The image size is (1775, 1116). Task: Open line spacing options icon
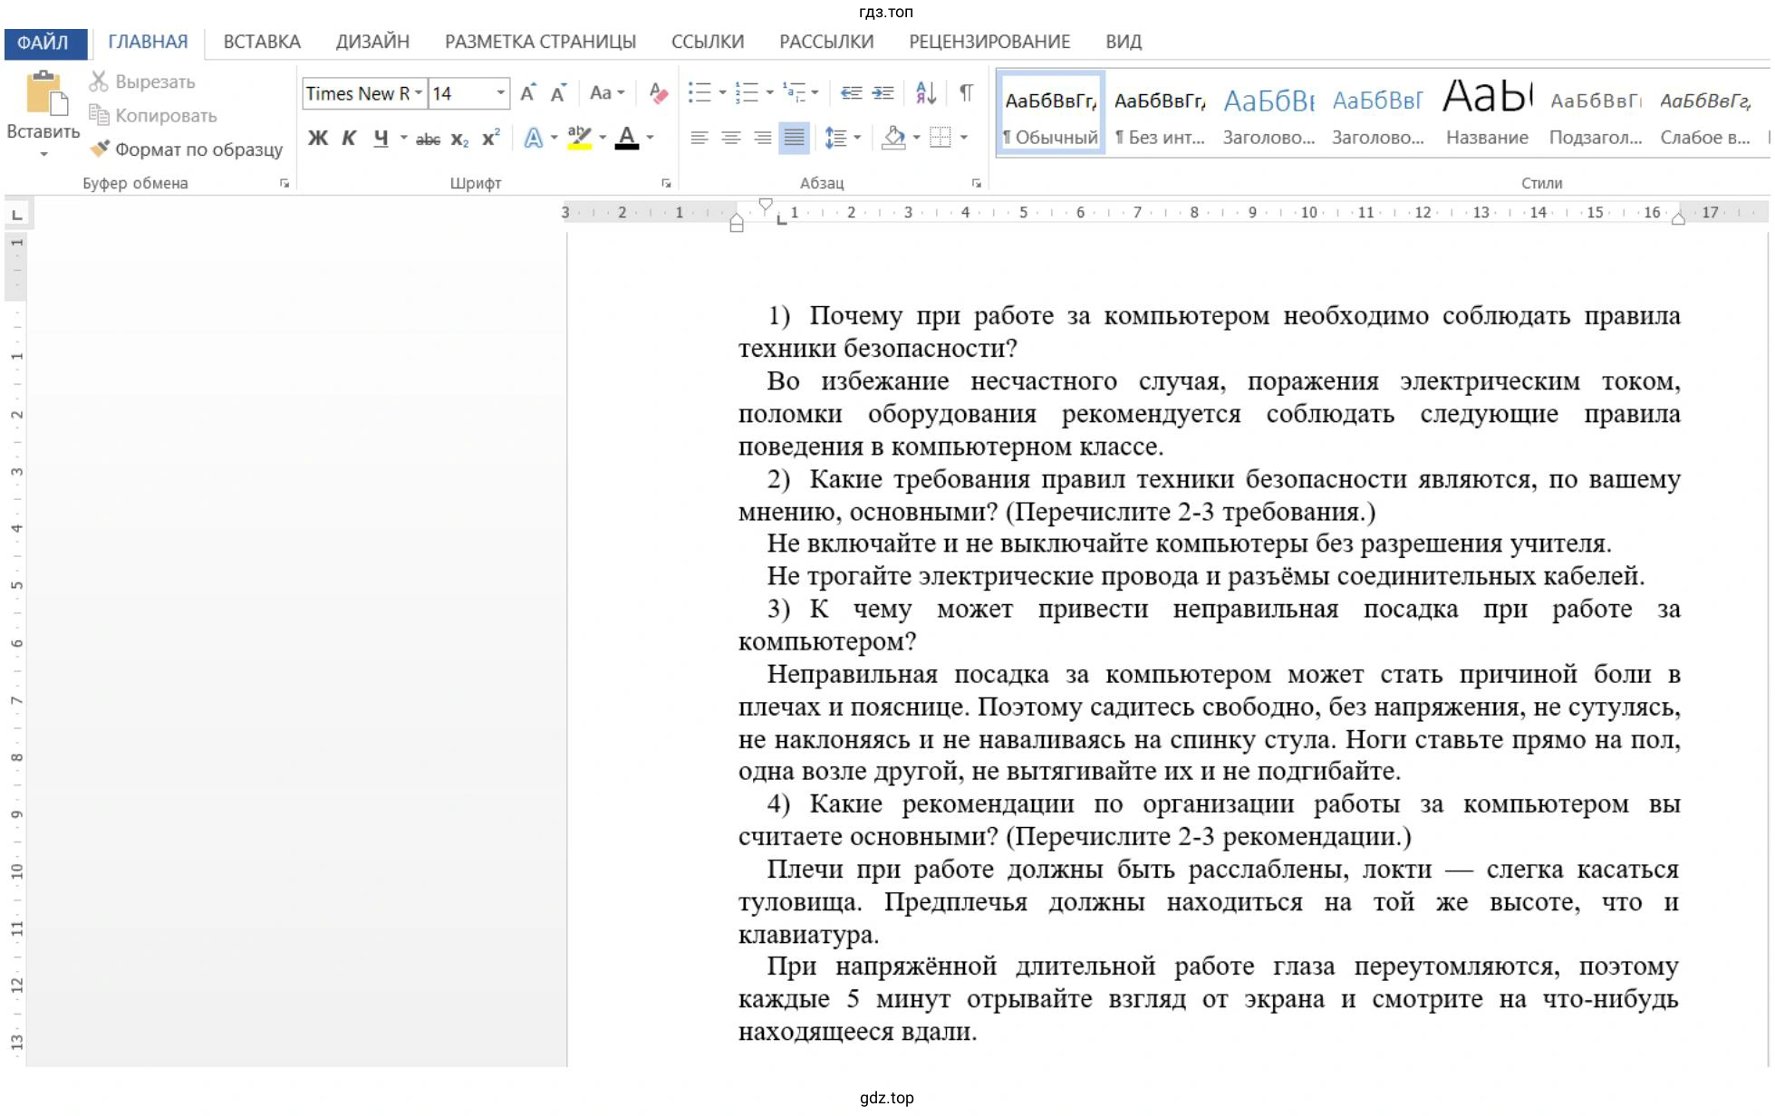tap(835, 138)
